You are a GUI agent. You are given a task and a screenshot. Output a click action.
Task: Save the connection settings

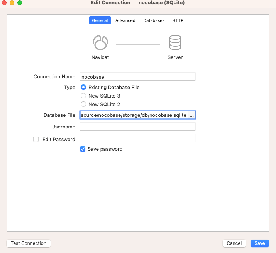pos(259,243)
